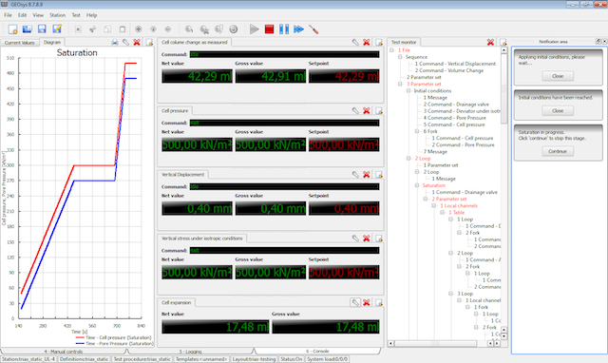Click the configure icon of Cell expansion panel

pyautogui.click(x=355, y=302)
